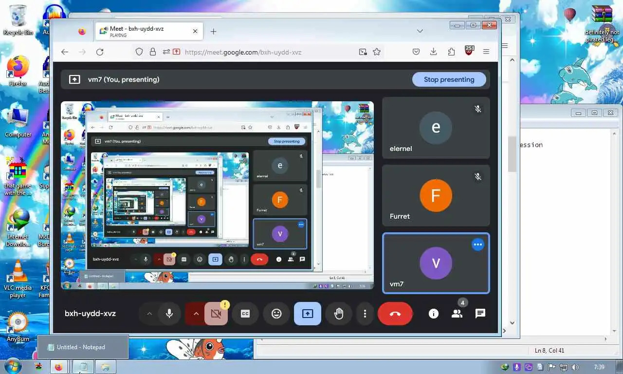Click the site padlock icon
Screen dimensions: 623x374
[x=153, y=52]
